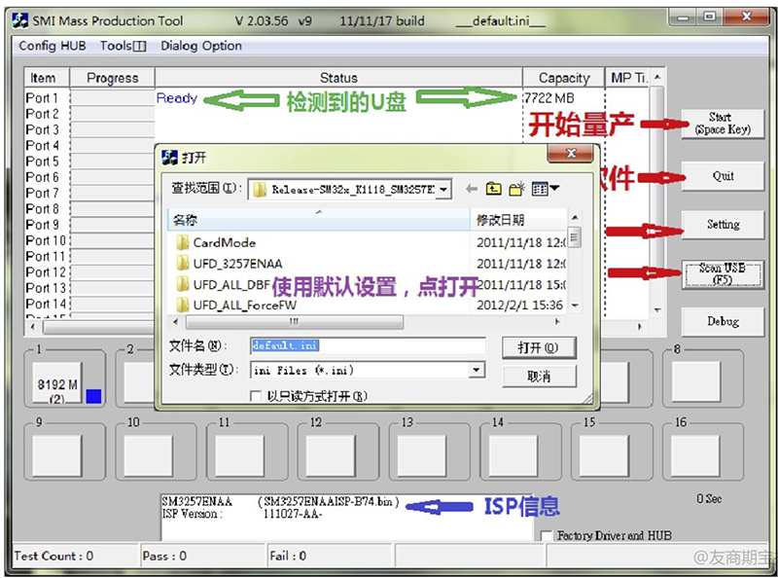
Task: Click the Capacity column header
Action: 564,78
